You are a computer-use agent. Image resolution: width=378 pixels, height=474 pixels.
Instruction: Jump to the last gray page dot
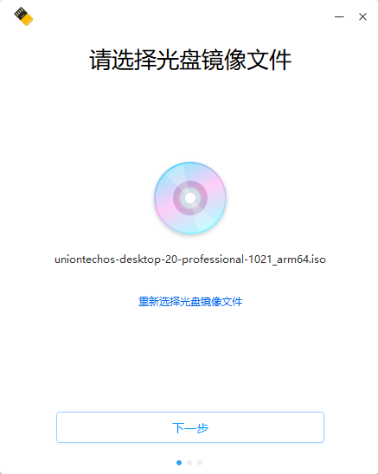tap(200, 463)
